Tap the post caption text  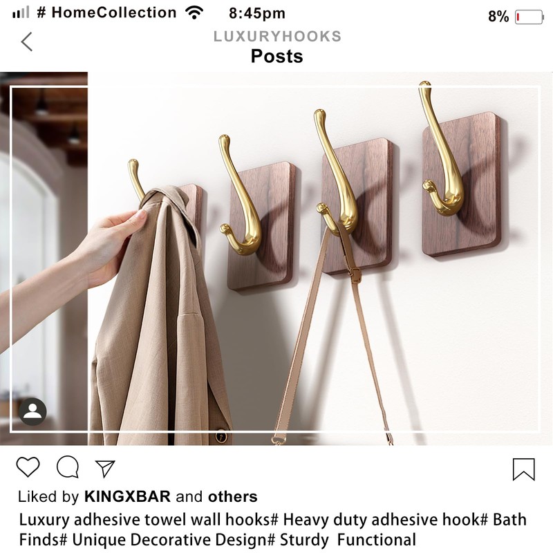(x=272, y=529)
